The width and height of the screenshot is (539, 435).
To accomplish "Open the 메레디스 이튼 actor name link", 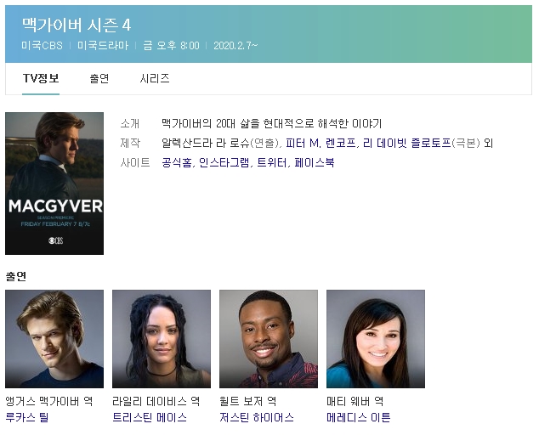I will (x=359, y=417).
